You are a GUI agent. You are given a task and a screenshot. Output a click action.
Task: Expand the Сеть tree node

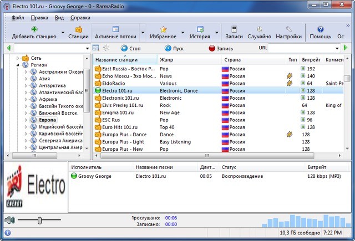(x=18, y=58)
